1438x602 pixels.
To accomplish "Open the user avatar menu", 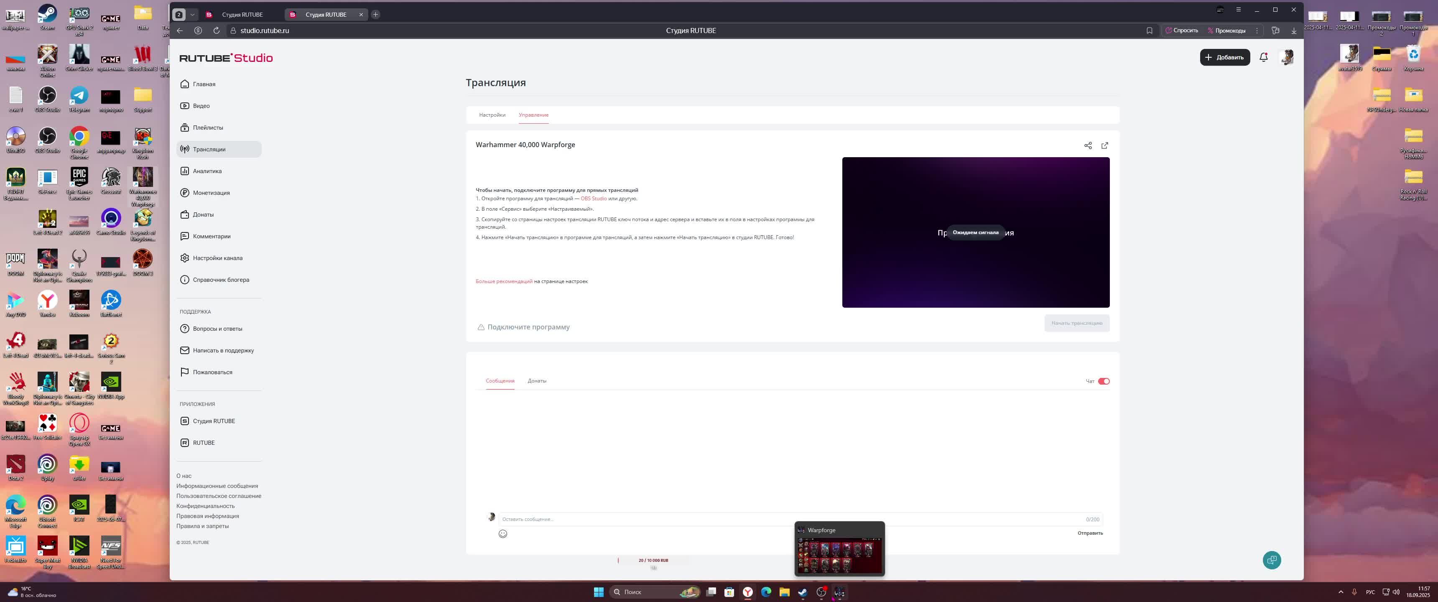I will coord(1286,57).
